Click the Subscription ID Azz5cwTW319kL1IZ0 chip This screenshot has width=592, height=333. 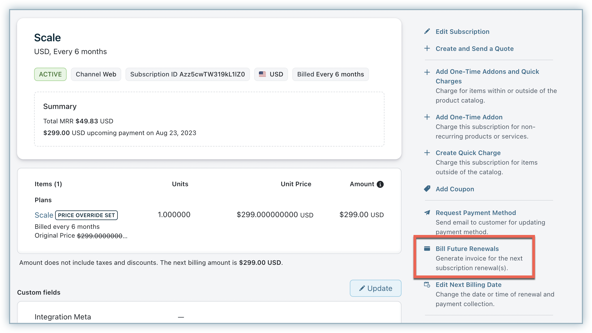[x=187, y=74]
